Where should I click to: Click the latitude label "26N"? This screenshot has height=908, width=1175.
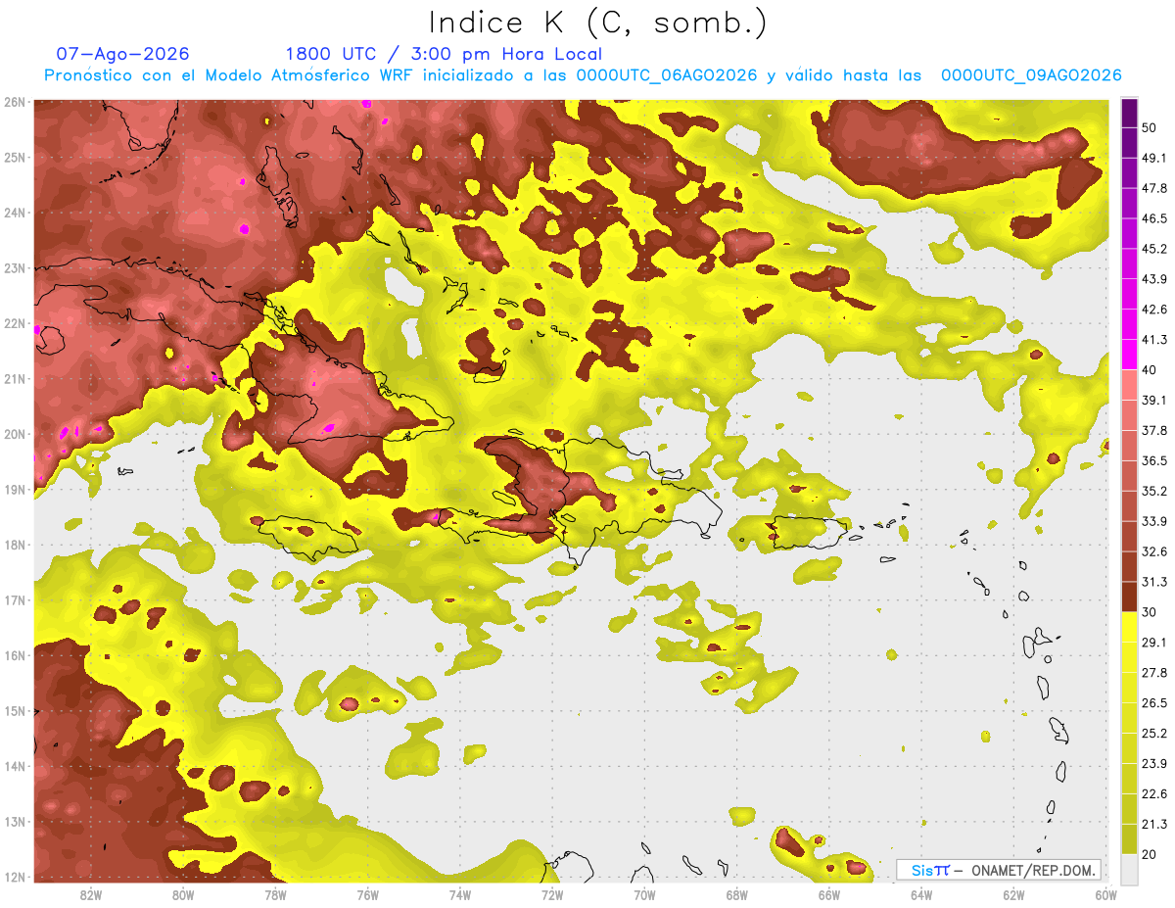15,102
